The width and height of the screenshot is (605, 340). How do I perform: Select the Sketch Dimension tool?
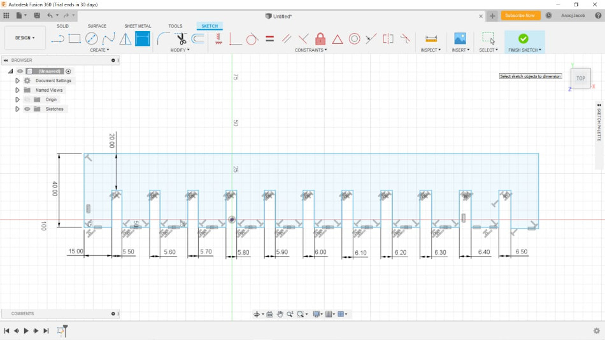pyautogui.click(x=143, y=39)
